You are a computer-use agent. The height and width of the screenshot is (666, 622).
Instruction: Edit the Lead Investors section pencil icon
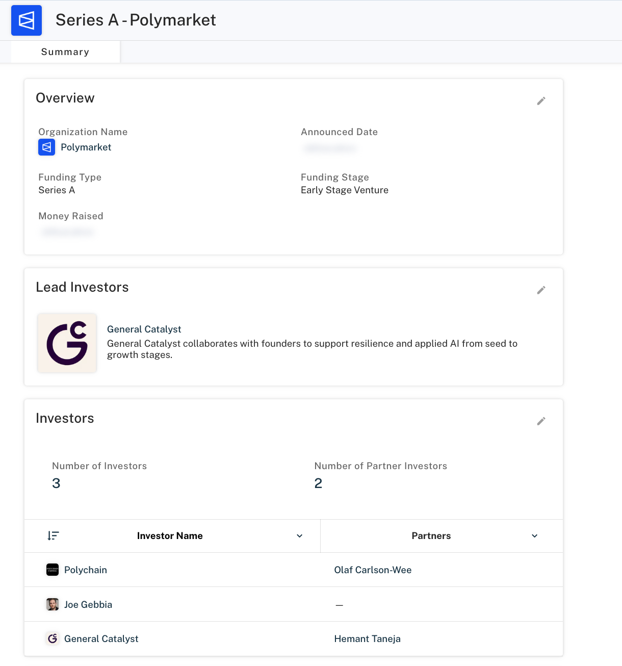(x=541, y=290)
